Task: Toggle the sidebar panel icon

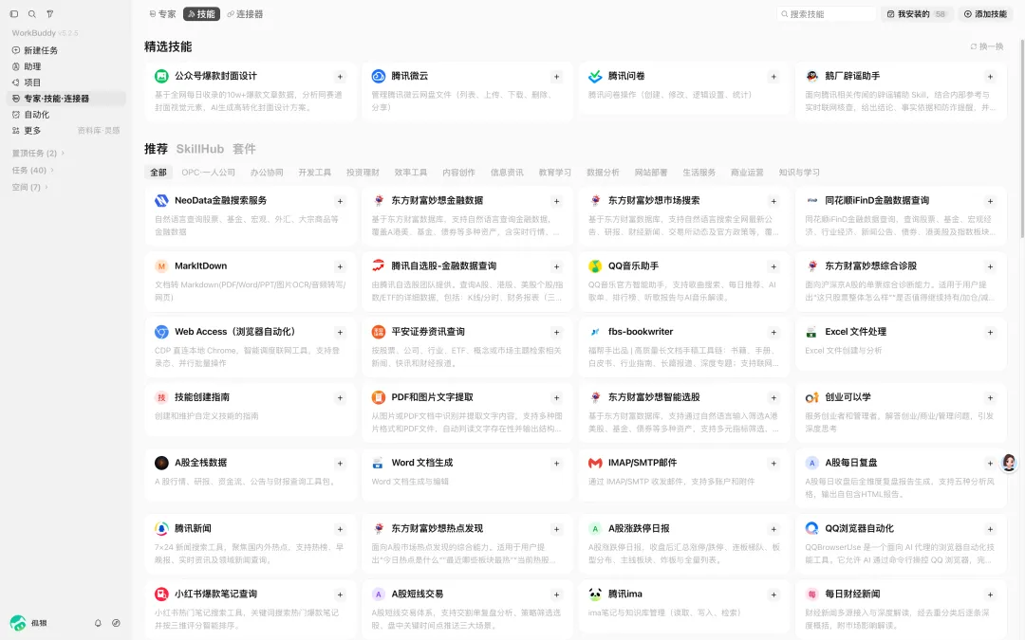Action: [x=13, y=13]
